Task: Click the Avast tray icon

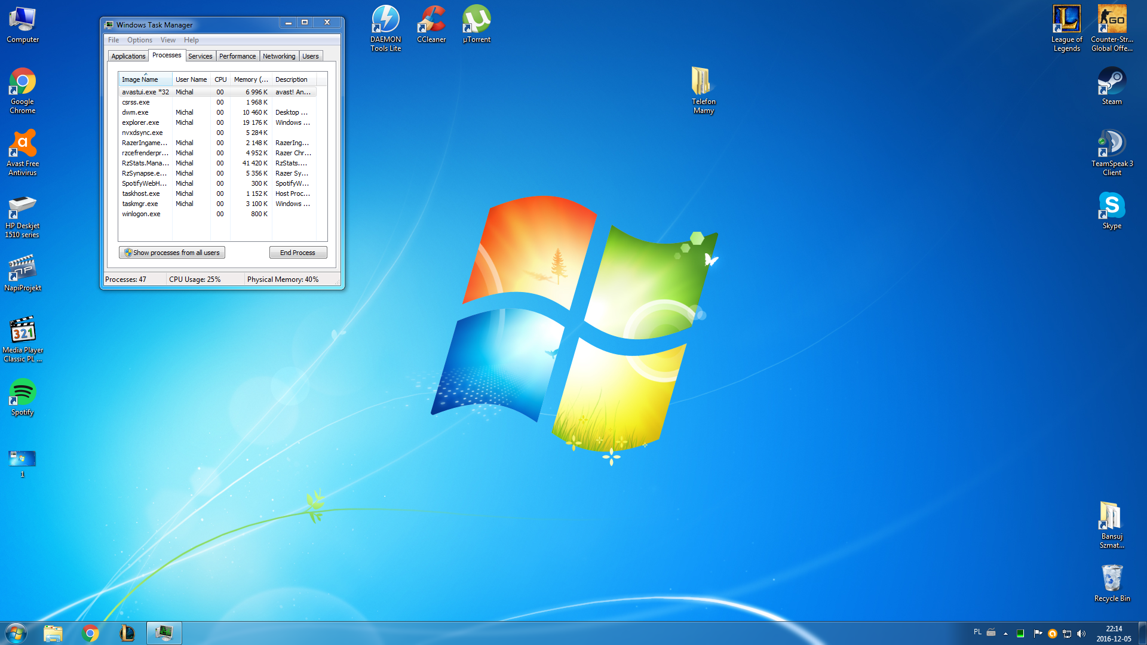Action: pos(1053,634)
